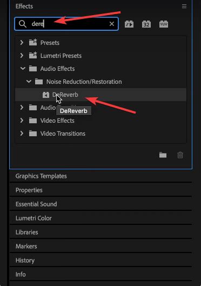Screen dimensions: 201x286
Task: Clear the effects search field
Action: (x=112, y=24)
